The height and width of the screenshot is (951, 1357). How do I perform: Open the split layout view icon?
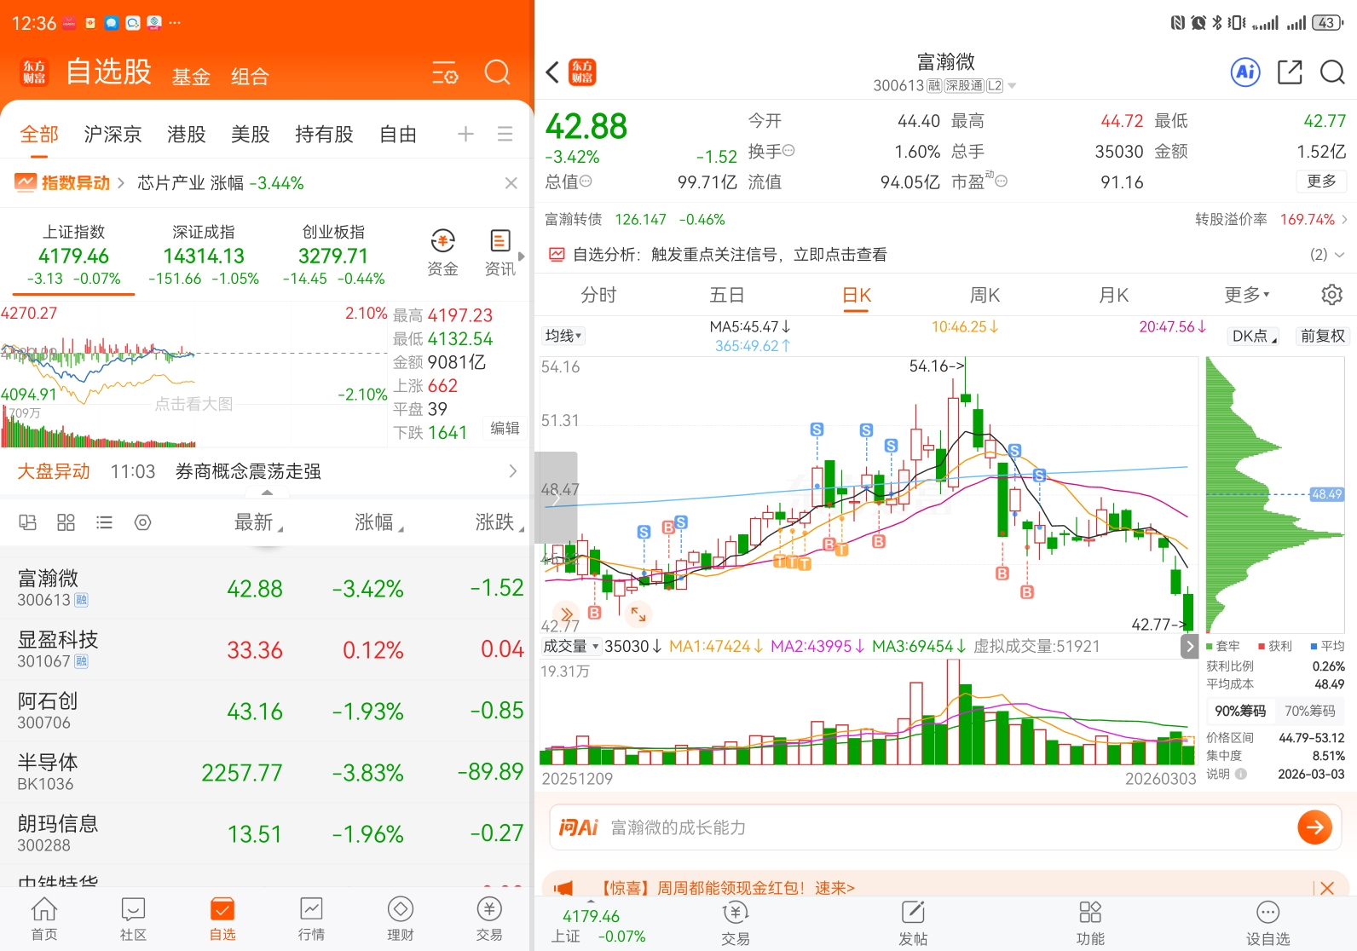coord(27,522)
